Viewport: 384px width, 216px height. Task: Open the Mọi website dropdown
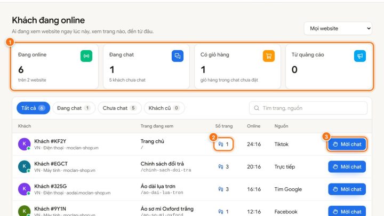(338, 28)
